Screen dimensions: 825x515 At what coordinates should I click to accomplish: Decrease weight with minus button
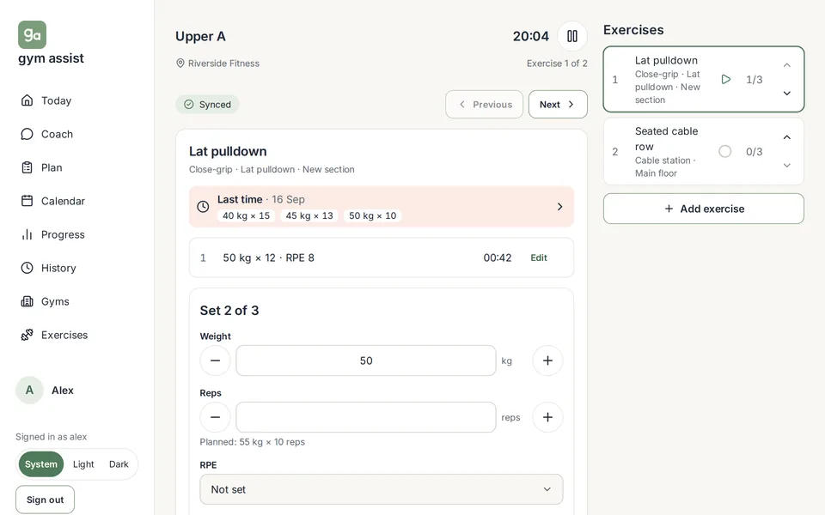tap(215, 360)
